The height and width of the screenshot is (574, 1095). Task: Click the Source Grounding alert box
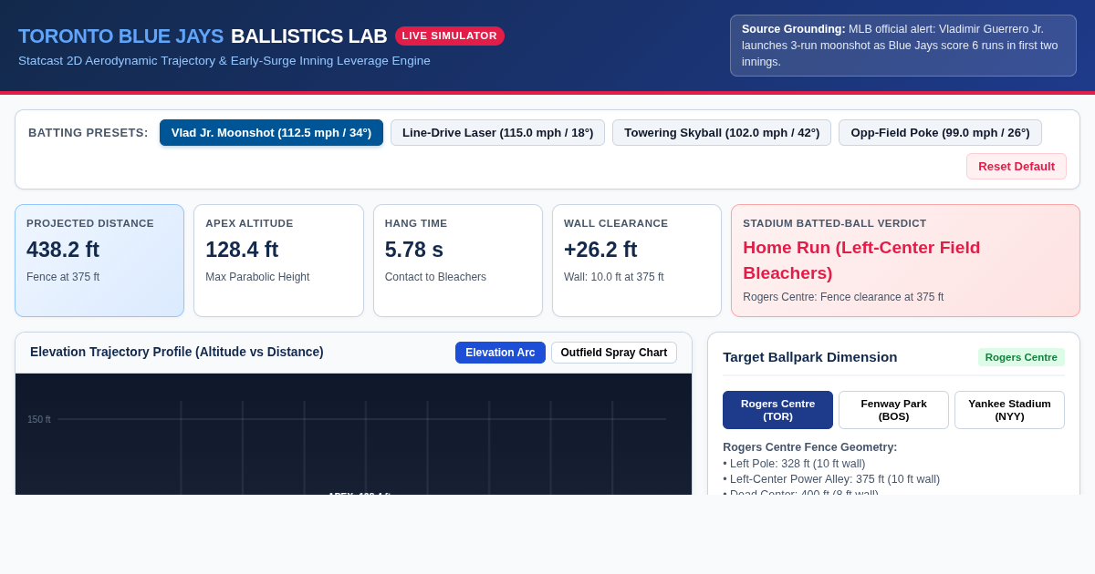[x=903, y=46]
